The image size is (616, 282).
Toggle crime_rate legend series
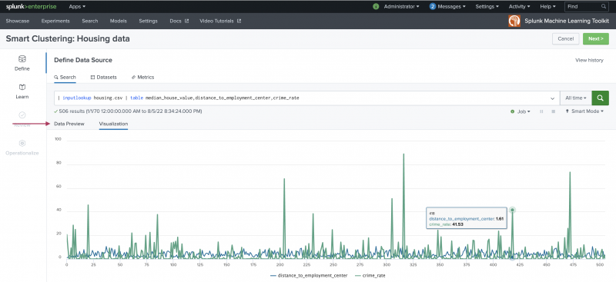coord(371,276)
